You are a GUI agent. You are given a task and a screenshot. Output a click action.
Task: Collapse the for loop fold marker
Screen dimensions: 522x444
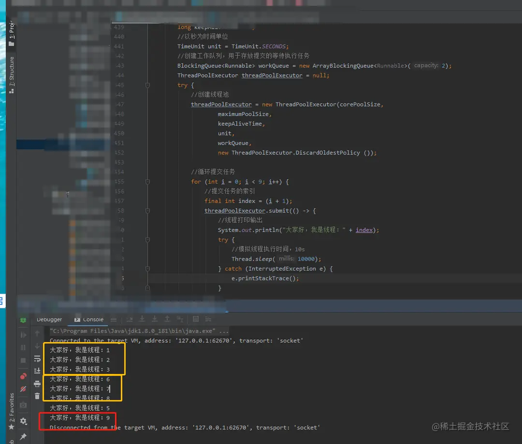[147, 182]
